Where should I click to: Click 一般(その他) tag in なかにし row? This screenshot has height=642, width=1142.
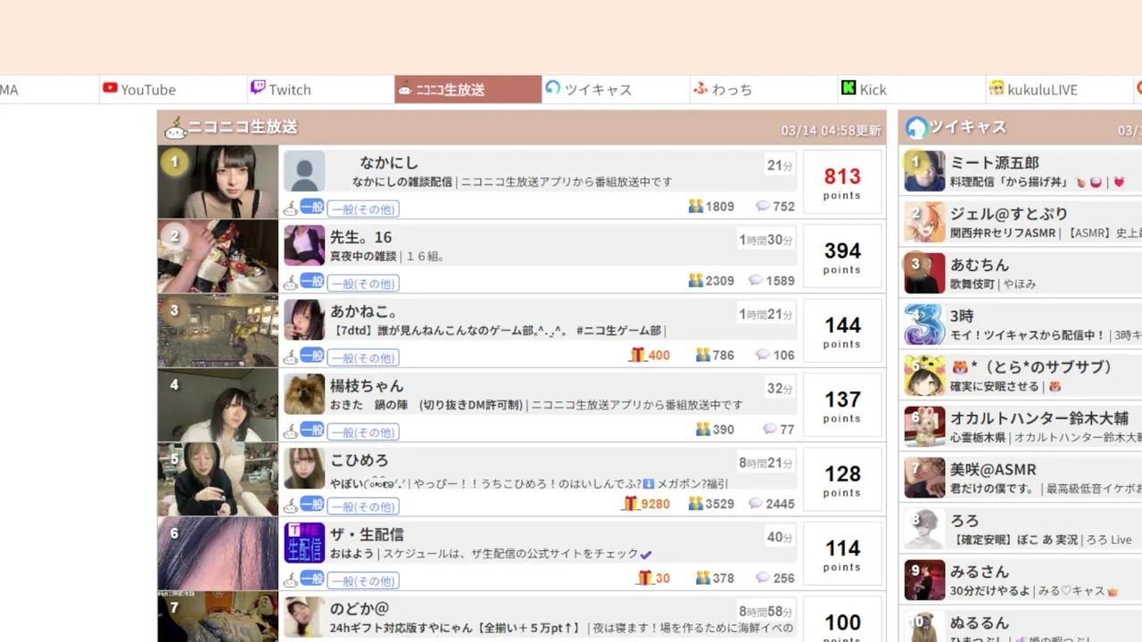coord(363,210)
